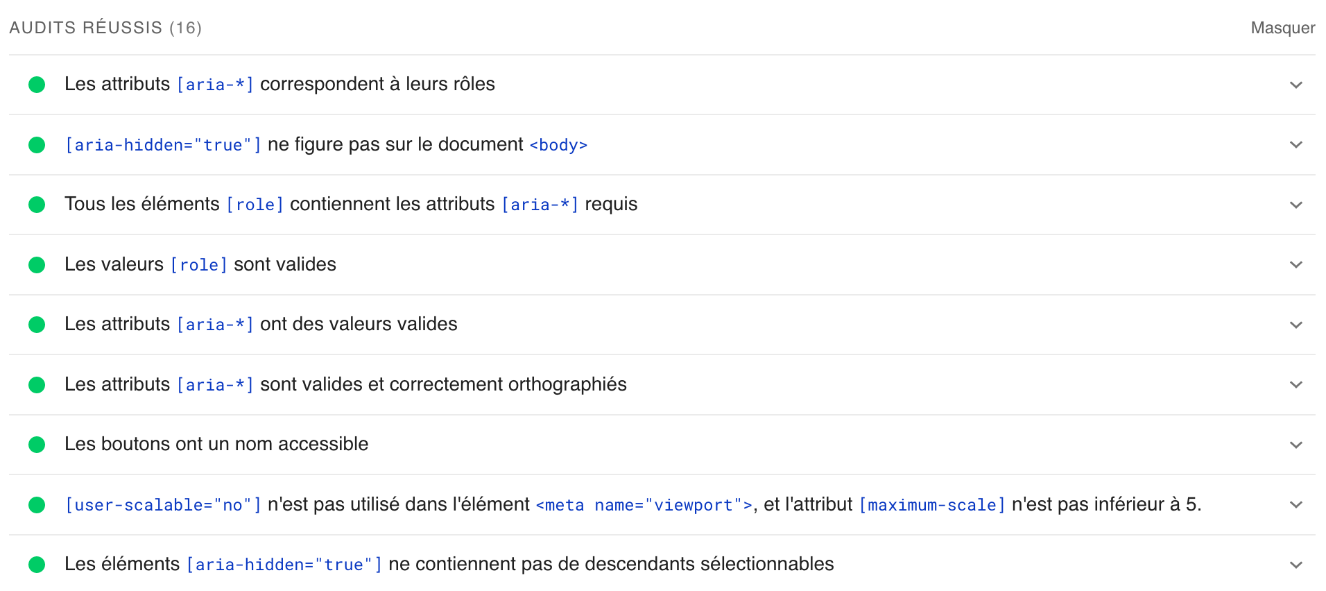Open details for the user-scalable viewport audit
The width and height of the screenshot is (1326, 591).
click(1295, 505)
